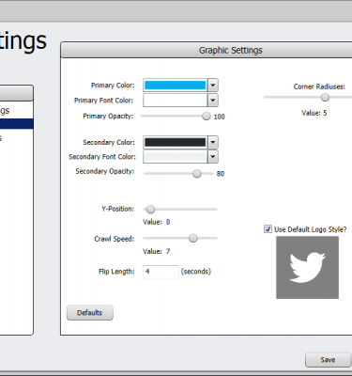This screenshot has width=352, height=376.
Task: Click the Corner Radiuses slider handle
Action: click(x=325, y=98)
